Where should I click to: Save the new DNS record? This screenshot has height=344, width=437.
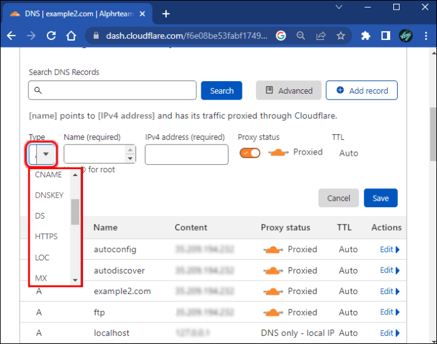pyautogui.click(x=381, y=198)
